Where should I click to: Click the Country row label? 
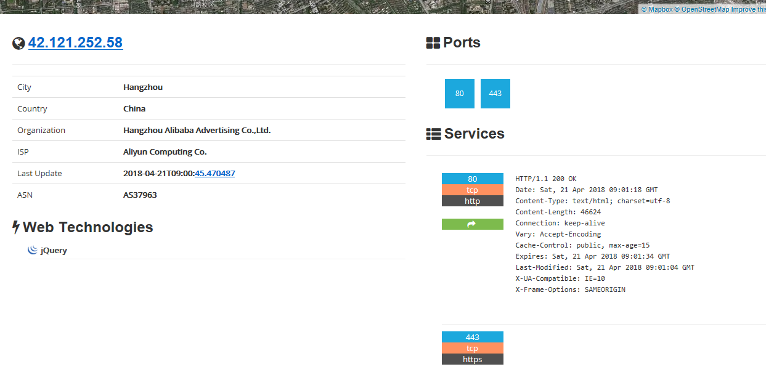point(32,109)
